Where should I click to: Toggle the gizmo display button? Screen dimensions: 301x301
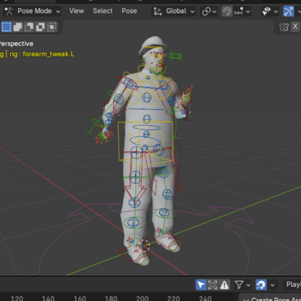tap(288, 11)
